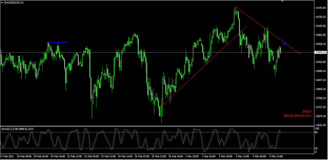Screen dimensions: 328x160
Task: Click price scale value 14020.10
Action: point(321,44)
